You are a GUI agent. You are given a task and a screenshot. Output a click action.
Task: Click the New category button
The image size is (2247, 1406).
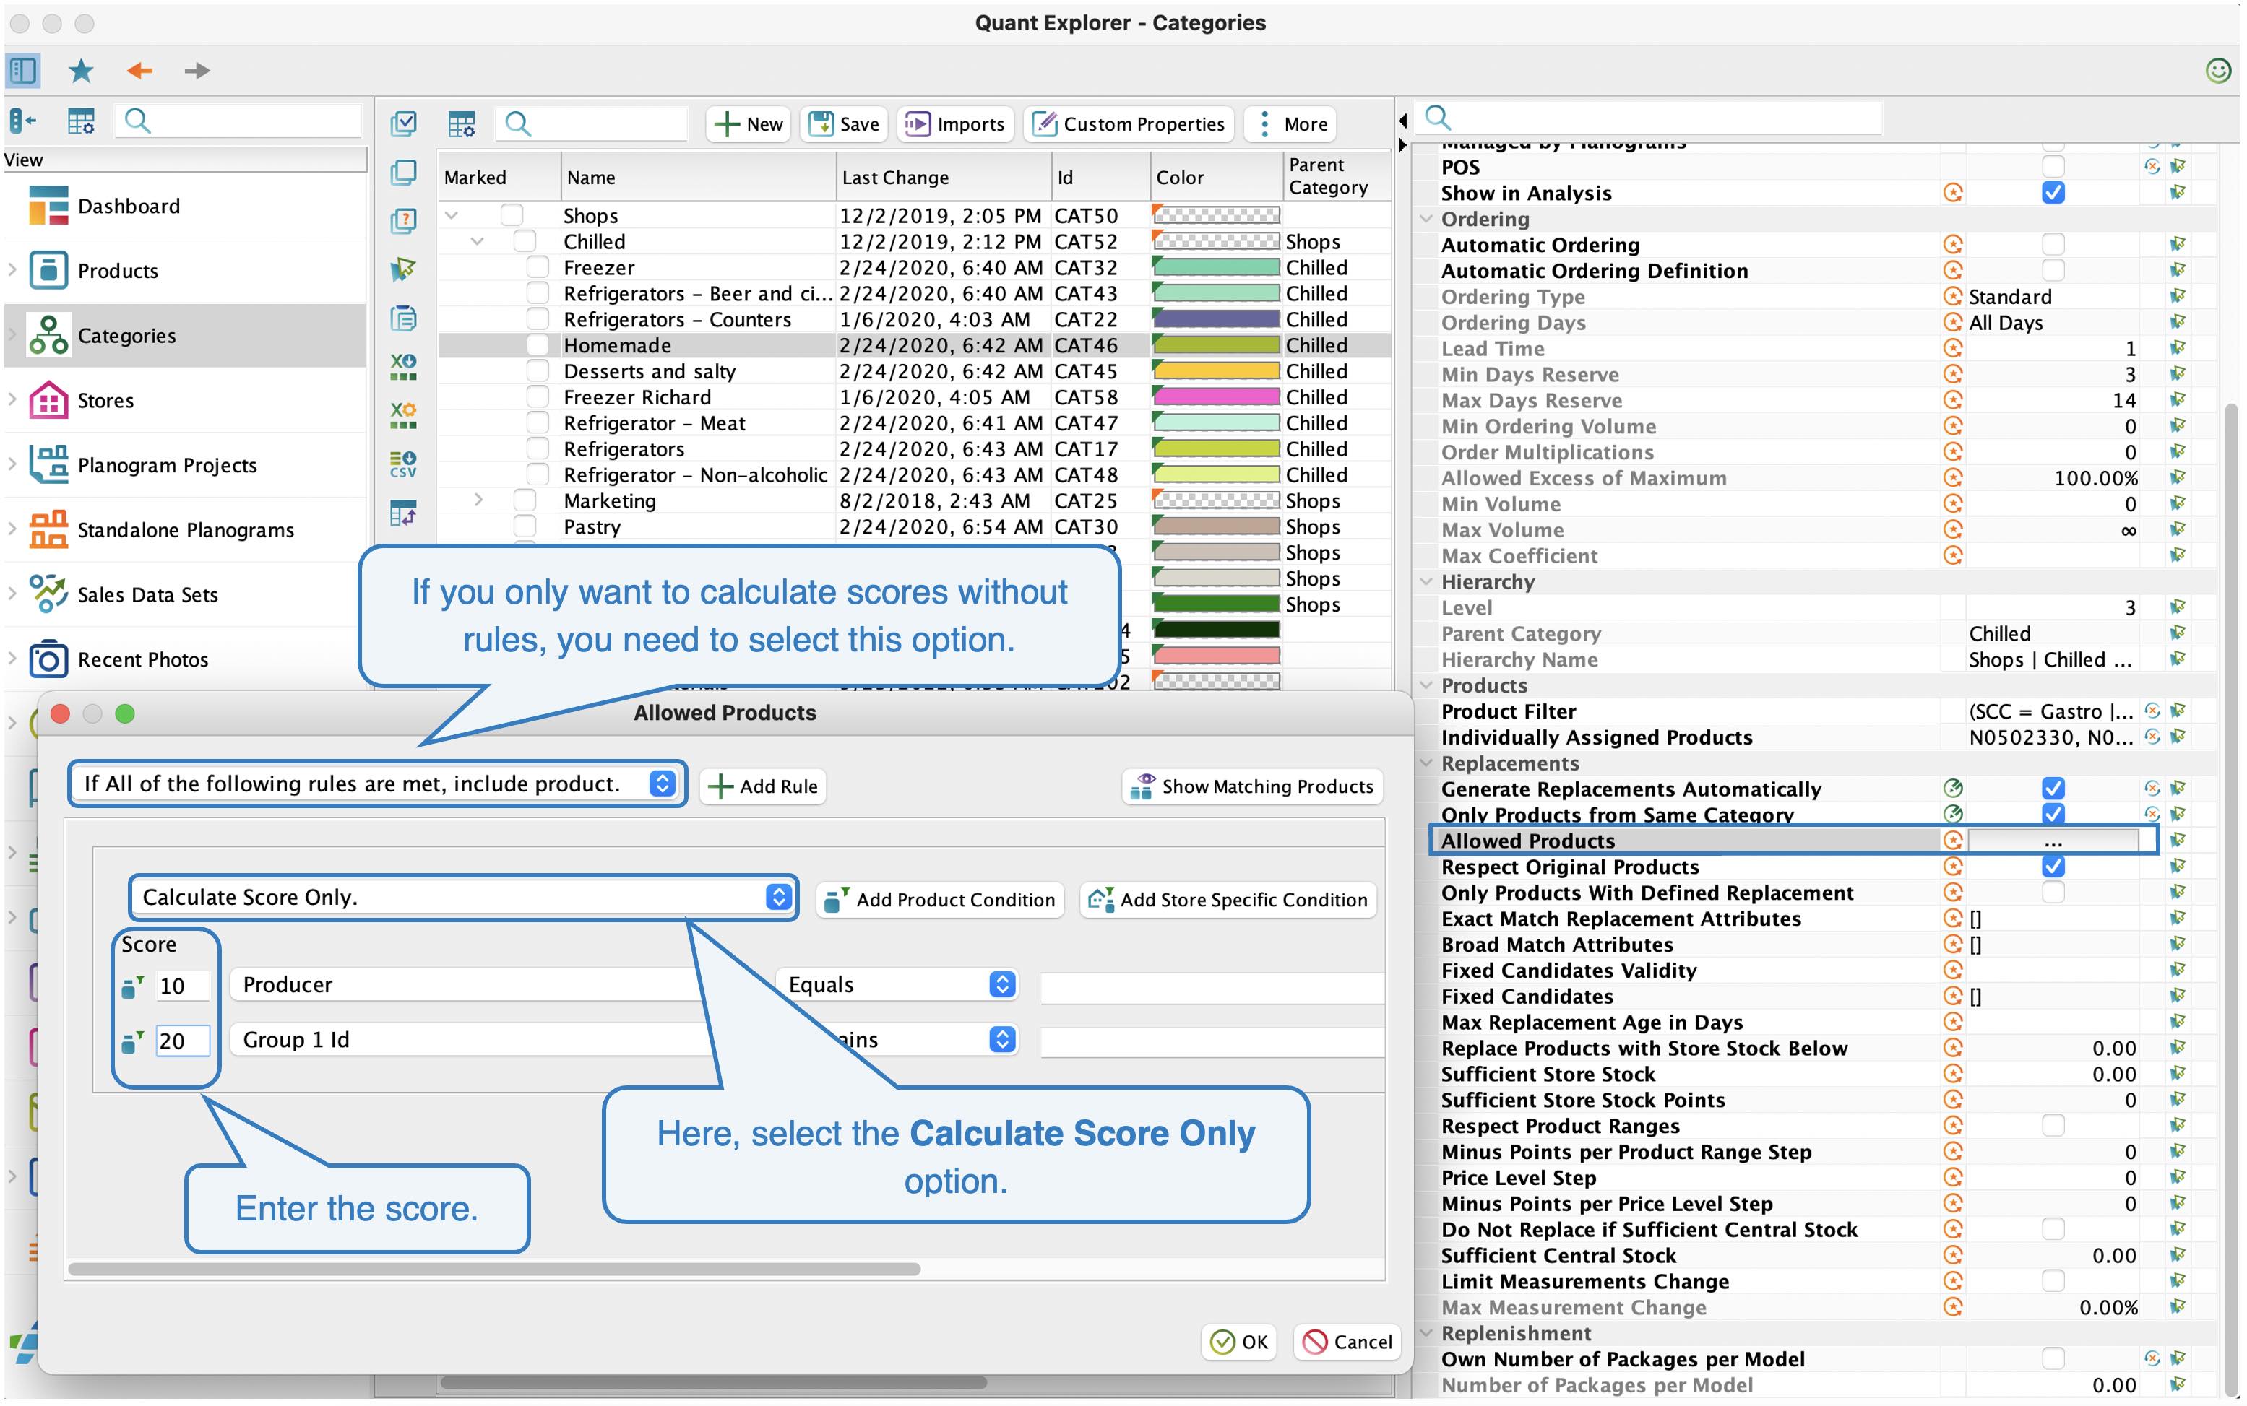point(749,125)
